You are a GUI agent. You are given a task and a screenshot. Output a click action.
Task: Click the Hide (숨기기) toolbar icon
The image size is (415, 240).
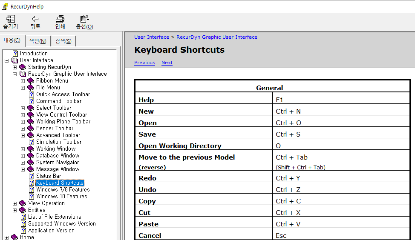11,19
